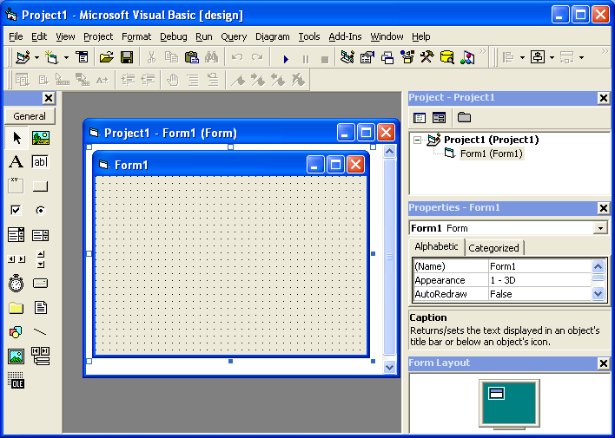
Task: Open Properties Window toolbar icon
Action: 367,57
